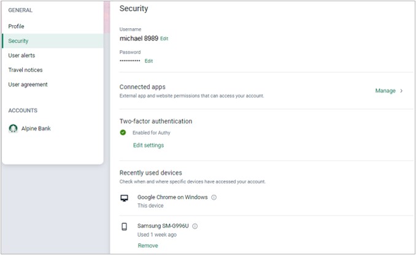Click the username text michael 8989
416x255 pixels.
click(x=139, y=39)
